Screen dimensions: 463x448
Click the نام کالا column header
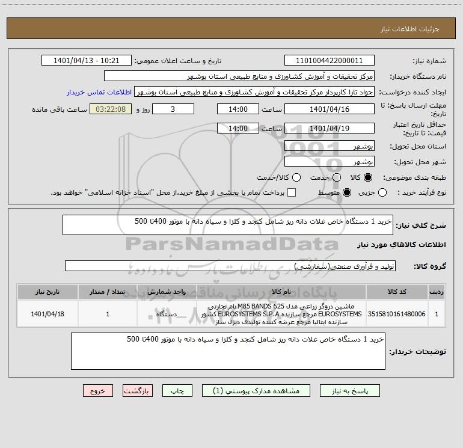(x=281, y=292)
